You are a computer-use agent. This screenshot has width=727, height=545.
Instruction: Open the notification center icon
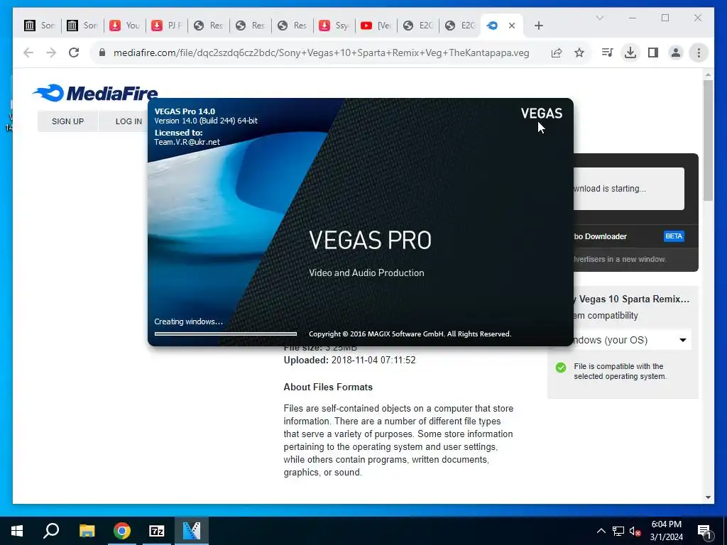coord(704,531)
